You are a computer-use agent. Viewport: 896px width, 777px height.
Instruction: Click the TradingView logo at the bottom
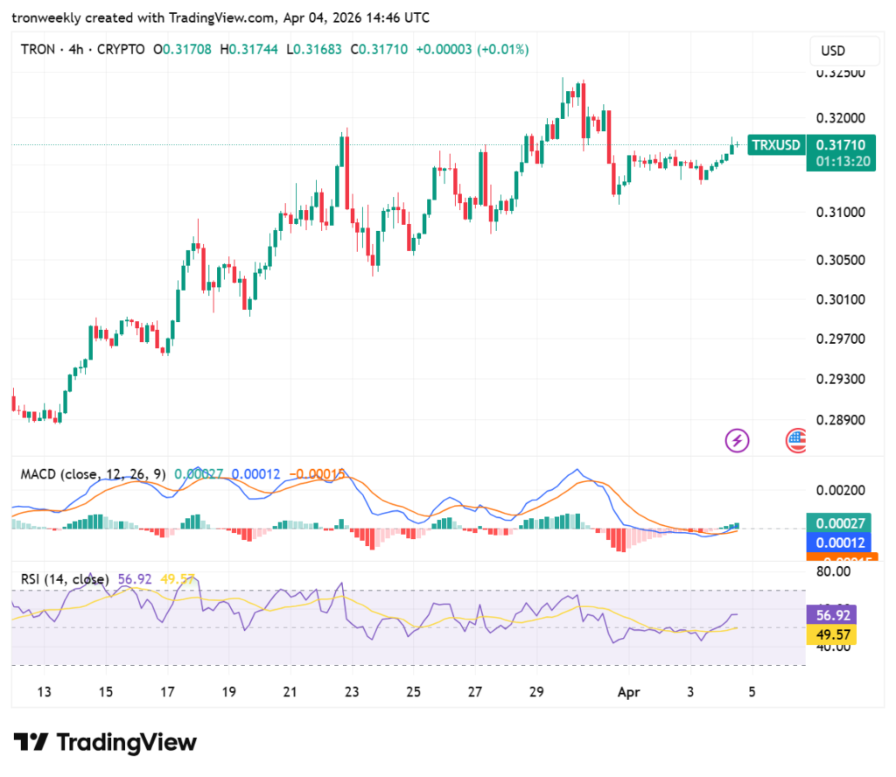click(105, 743)
